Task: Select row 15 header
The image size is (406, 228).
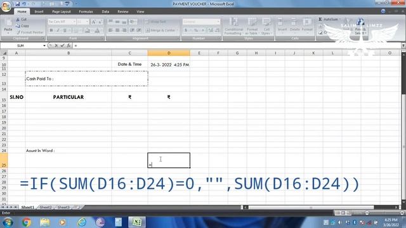Action: pos(4,97)
